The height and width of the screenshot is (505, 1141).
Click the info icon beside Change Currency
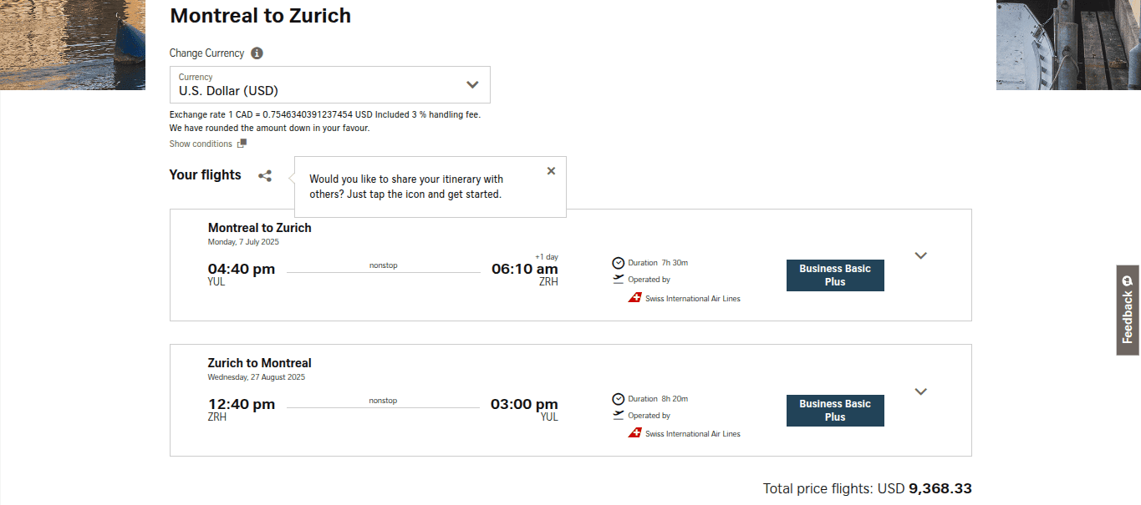click(257, 53)
